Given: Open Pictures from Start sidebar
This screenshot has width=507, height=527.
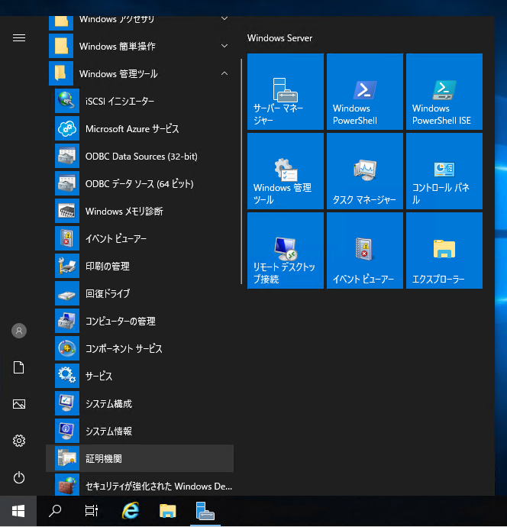Looking at the screenshot, I should point(19,404).
